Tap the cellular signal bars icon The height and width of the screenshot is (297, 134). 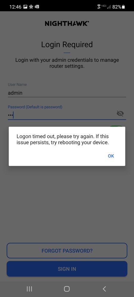click(109, 7)
